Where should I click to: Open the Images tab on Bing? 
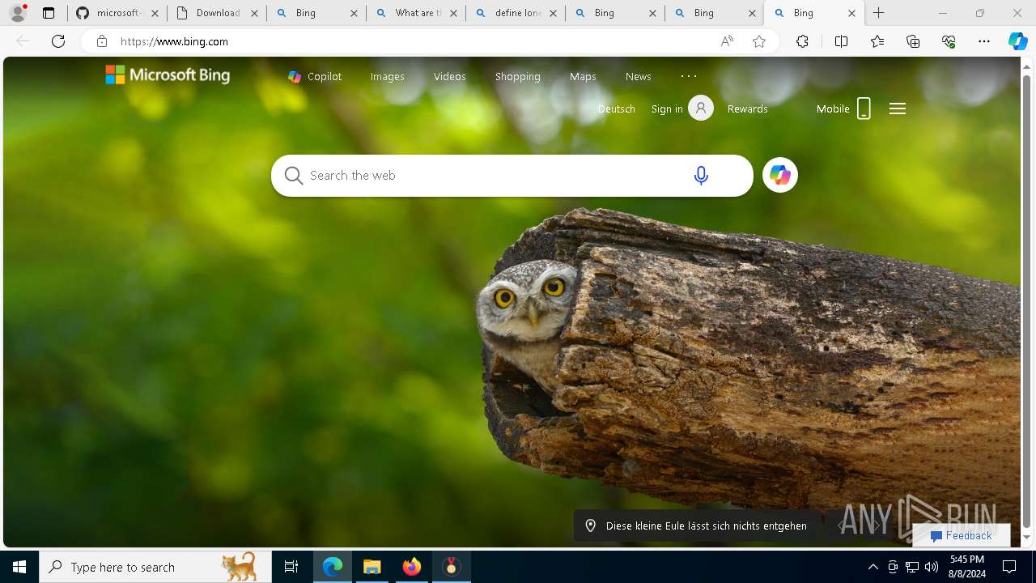click(x=387, y=76)
